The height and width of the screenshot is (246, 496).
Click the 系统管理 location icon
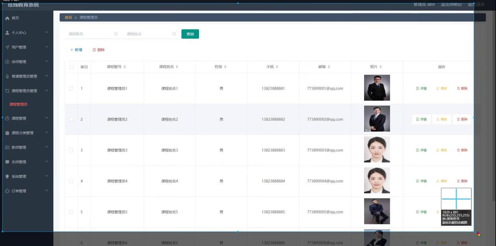click(7, 176)
